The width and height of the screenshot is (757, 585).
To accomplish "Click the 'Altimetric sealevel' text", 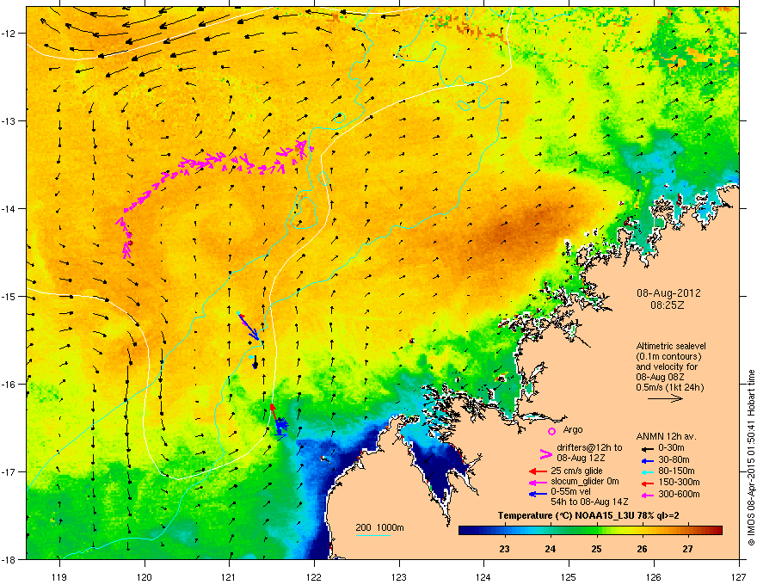I will [671, 346].
